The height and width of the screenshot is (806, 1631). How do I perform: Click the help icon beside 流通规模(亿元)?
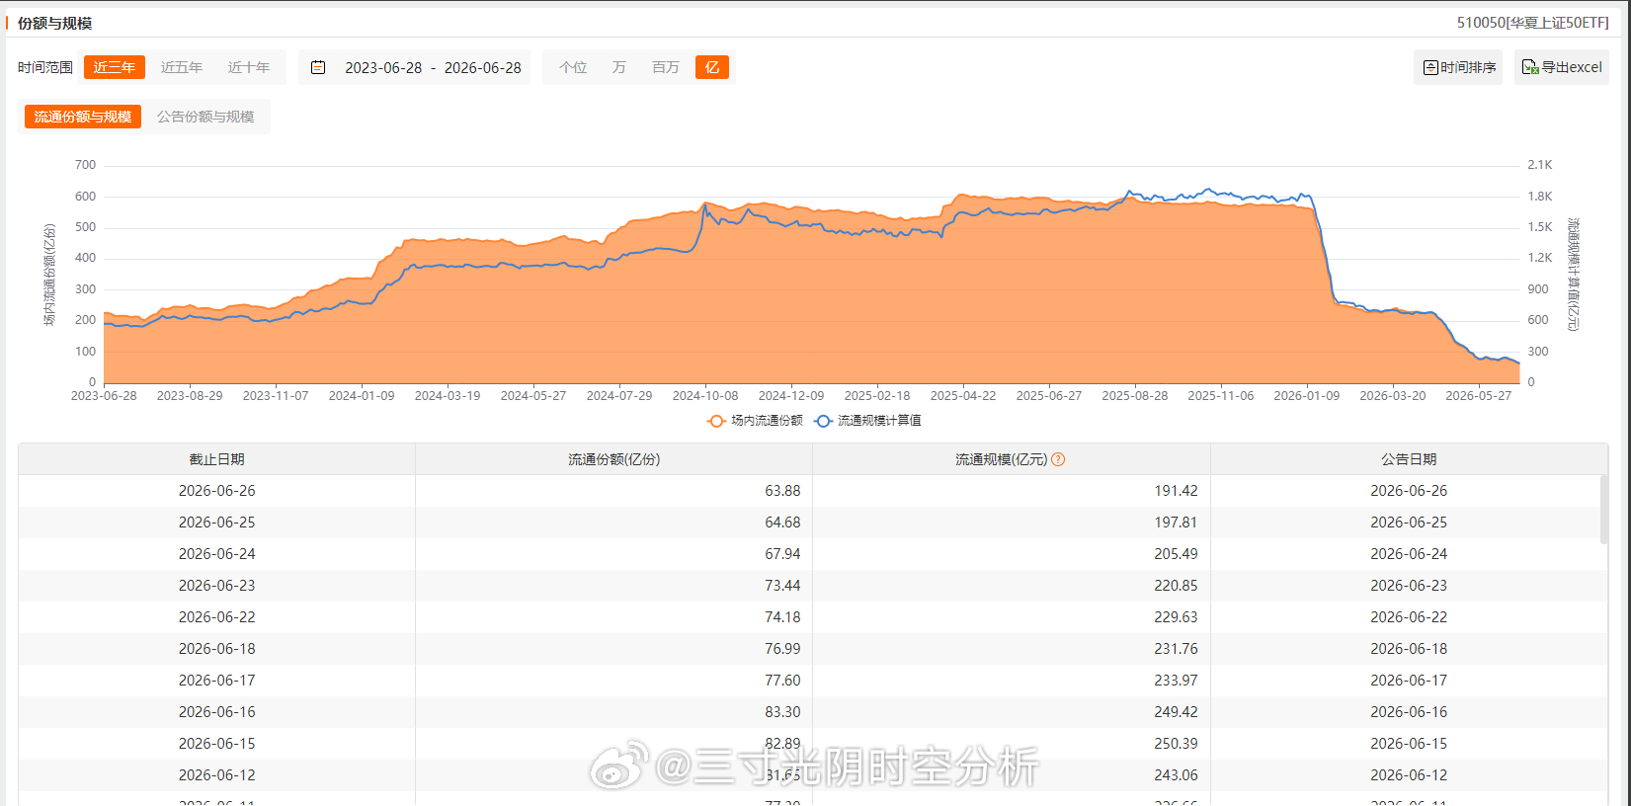click(1058, 459)
